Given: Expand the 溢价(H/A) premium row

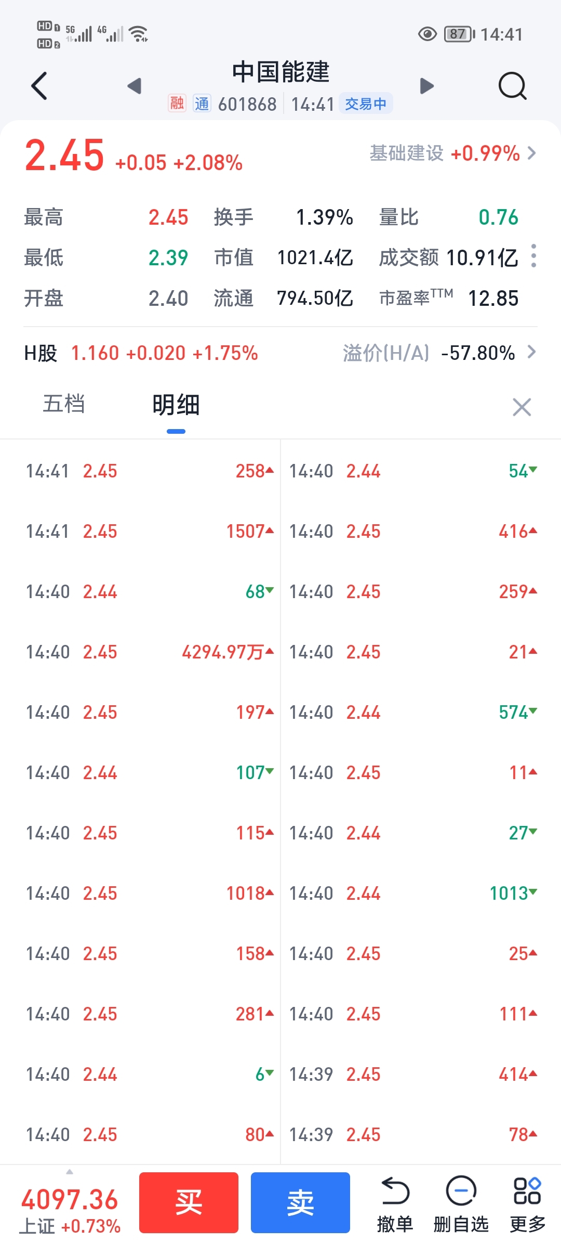Looking at the screenshot, I should (x=439, y=353).
